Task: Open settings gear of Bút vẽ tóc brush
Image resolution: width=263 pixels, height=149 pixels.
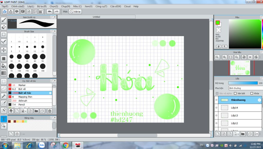Action: (50, 93)
